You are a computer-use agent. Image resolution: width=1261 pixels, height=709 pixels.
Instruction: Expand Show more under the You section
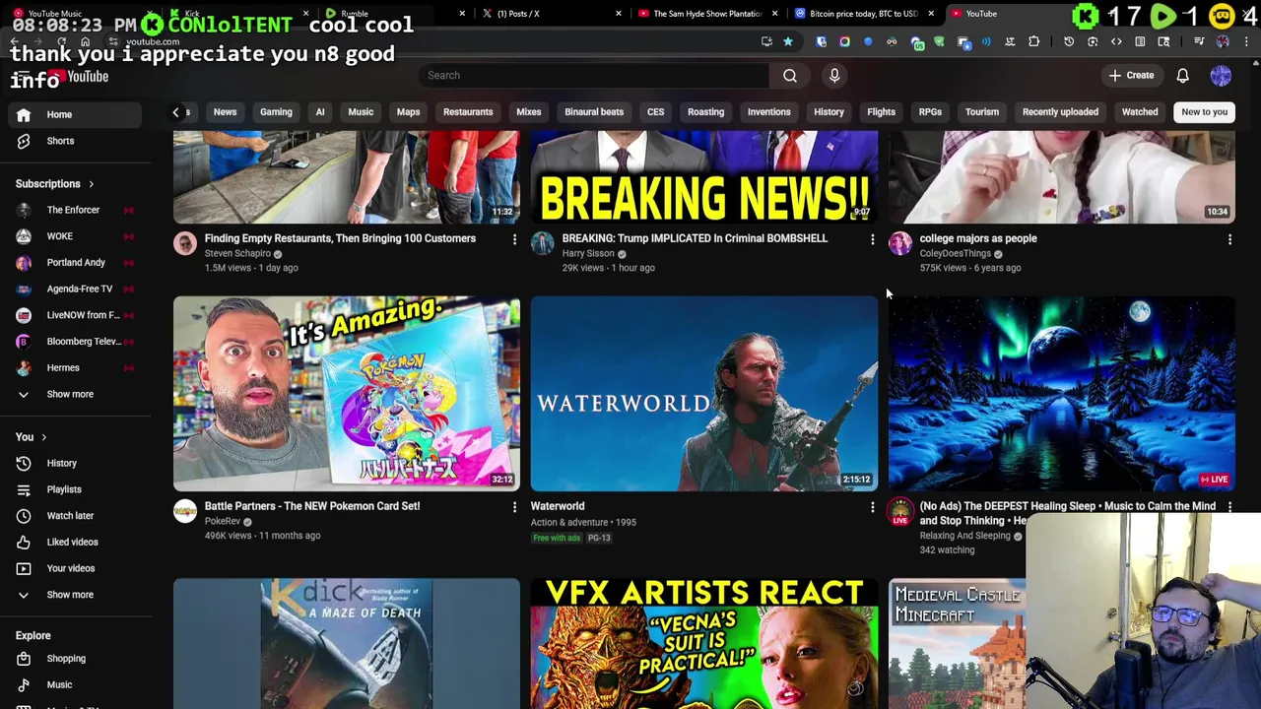(76, 595)
